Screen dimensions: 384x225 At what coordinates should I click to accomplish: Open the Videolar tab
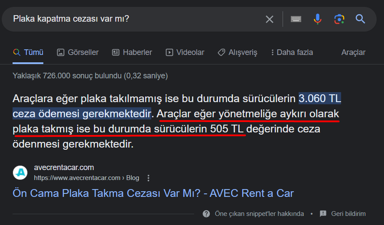coord(185,52)
